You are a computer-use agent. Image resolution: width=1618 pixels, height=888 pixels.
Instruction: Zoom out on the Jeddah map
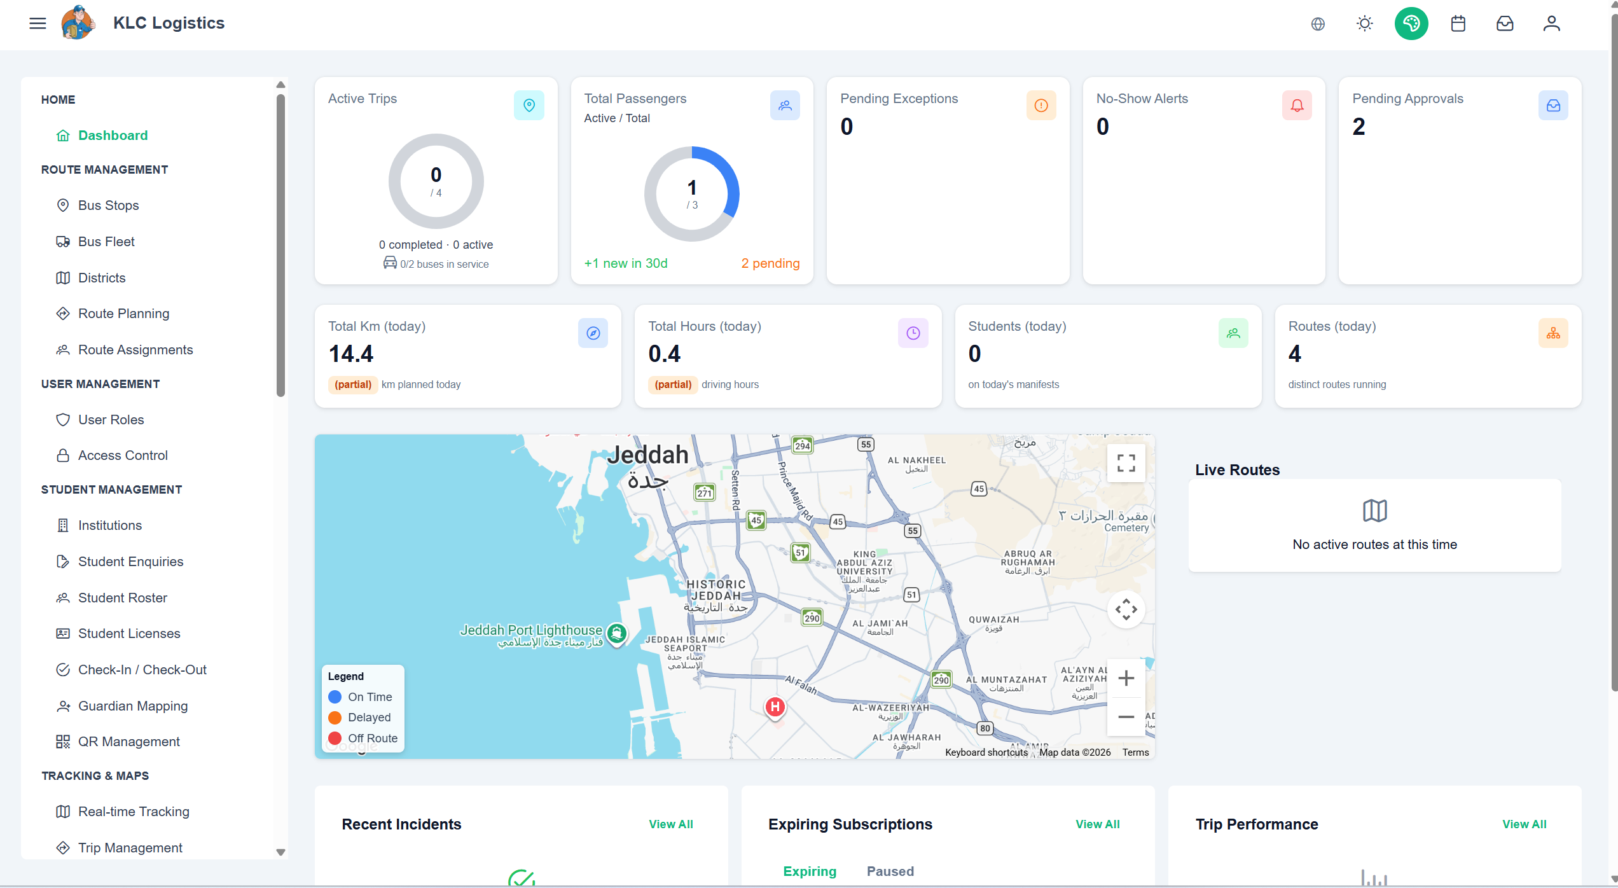coord(1126,717)
